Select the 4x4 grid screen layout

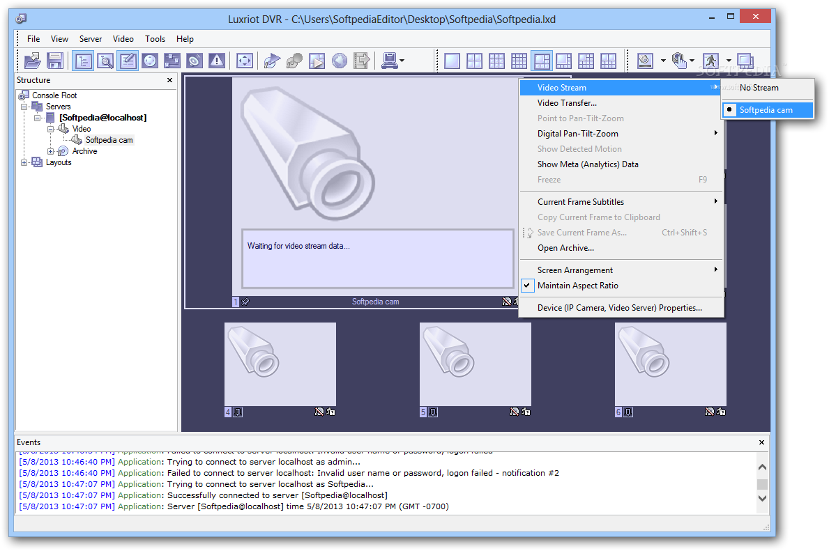(519, 61)
